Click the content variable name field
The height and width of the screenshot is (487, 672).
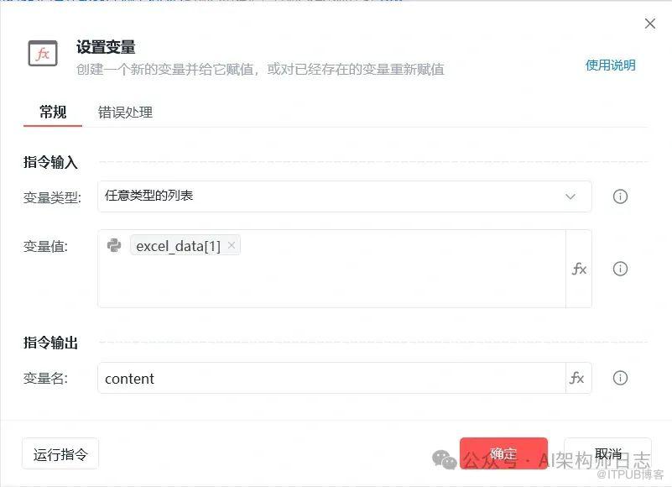(x=331, y=378)
